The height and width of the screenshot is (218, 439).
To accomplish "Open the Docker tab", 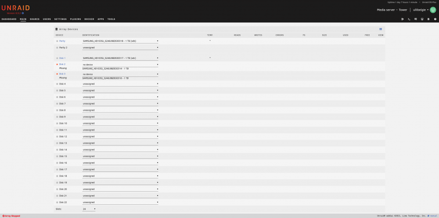I will pos(89,19).
